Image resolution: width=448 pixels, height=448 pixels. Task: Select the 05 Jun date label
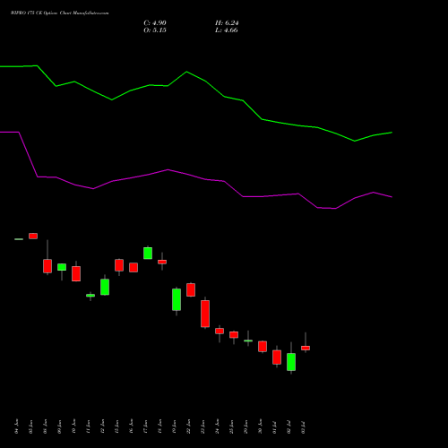tap(31, 426)
